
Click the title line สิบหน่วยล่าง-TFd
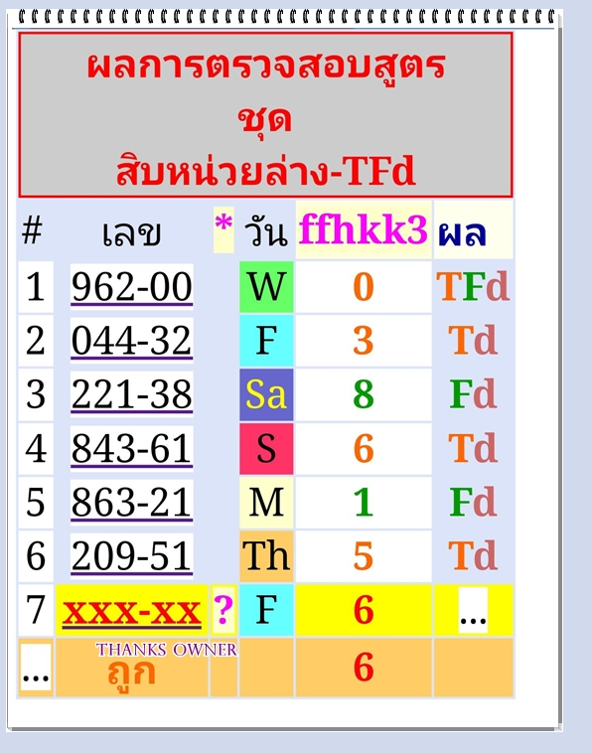[x=265, y=172]
